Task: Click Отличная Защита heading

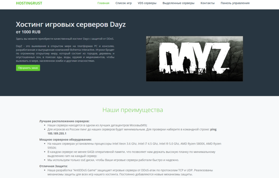Action: (54, 166)
